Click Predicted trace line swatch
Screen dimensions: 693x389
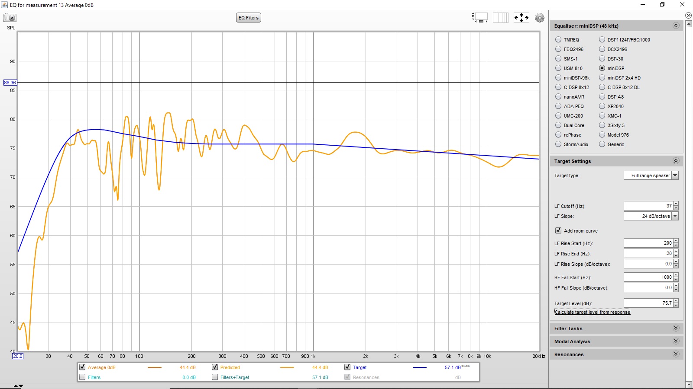287,367
